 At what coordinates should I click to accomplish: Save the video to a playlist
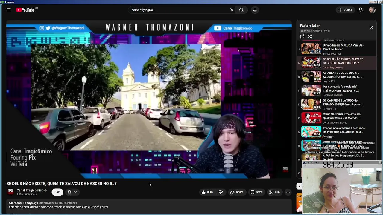pos(256,192)
